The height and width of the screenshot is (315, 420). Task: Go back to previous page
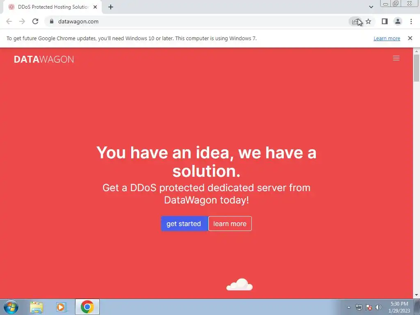(9, 21)
